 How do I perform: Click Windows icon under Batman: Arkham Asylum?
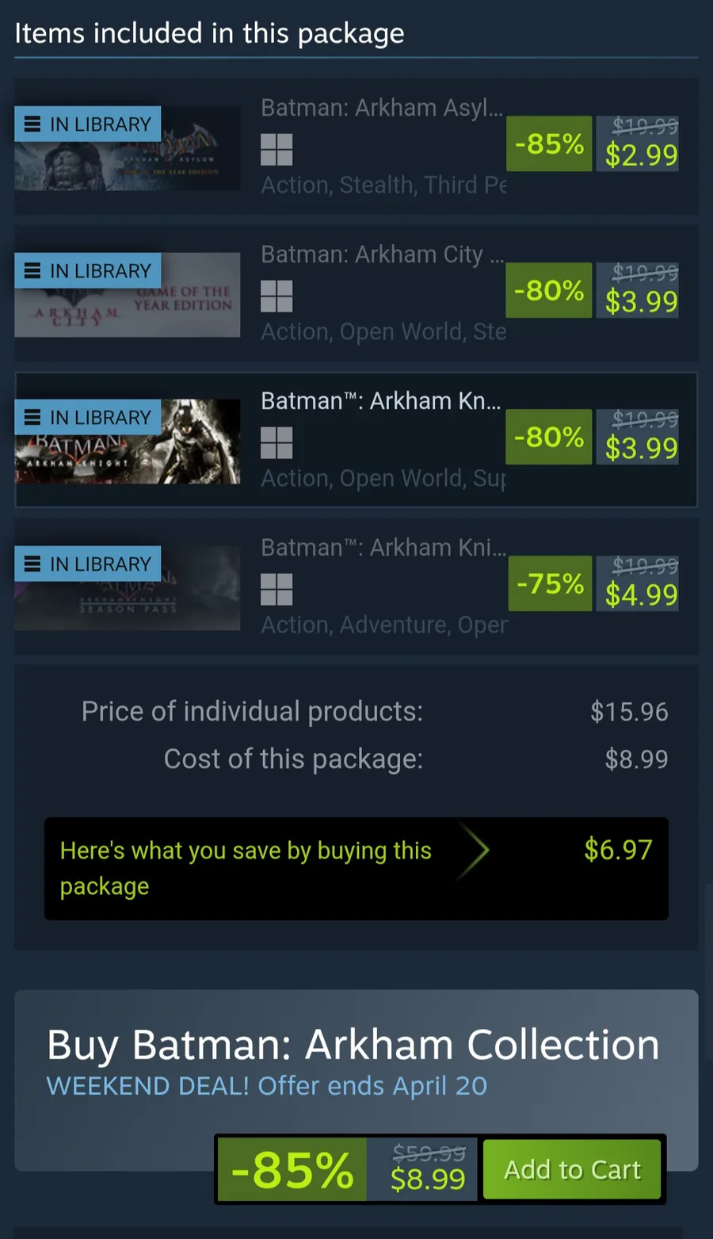pos(276,149)
